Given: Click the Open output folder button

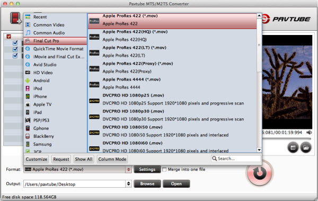Looking at the screenshot, I should [176, 183].
